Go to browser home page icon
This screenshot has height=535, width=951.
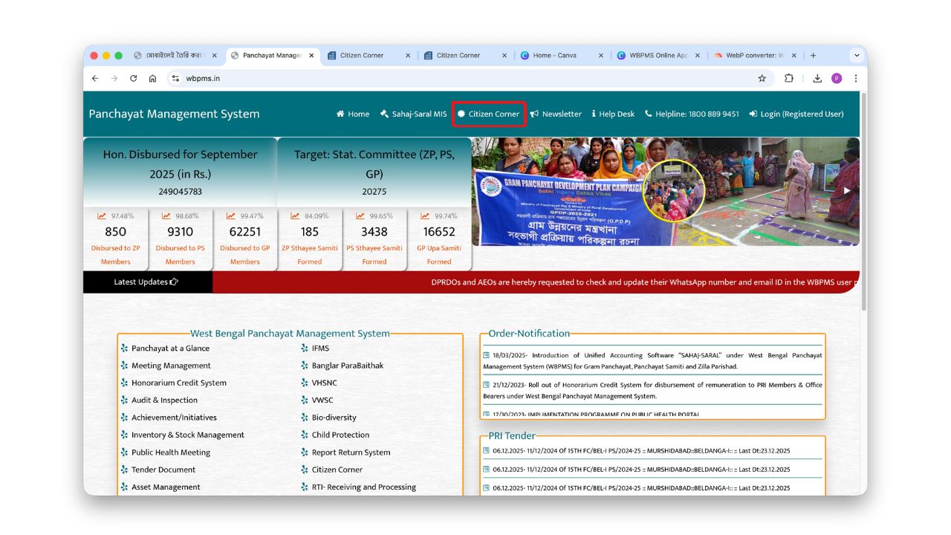point(152,78)
